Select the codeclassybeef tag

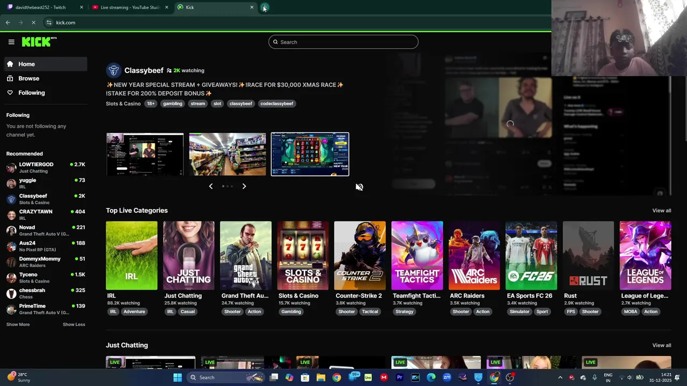276,103
